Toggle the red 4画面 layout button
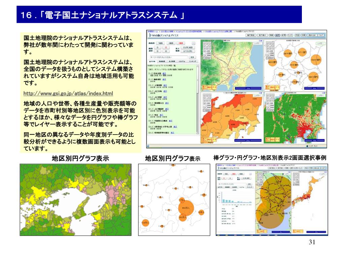Image resolution: width=345 pixels, height=259 pixels. coord(181,43)
